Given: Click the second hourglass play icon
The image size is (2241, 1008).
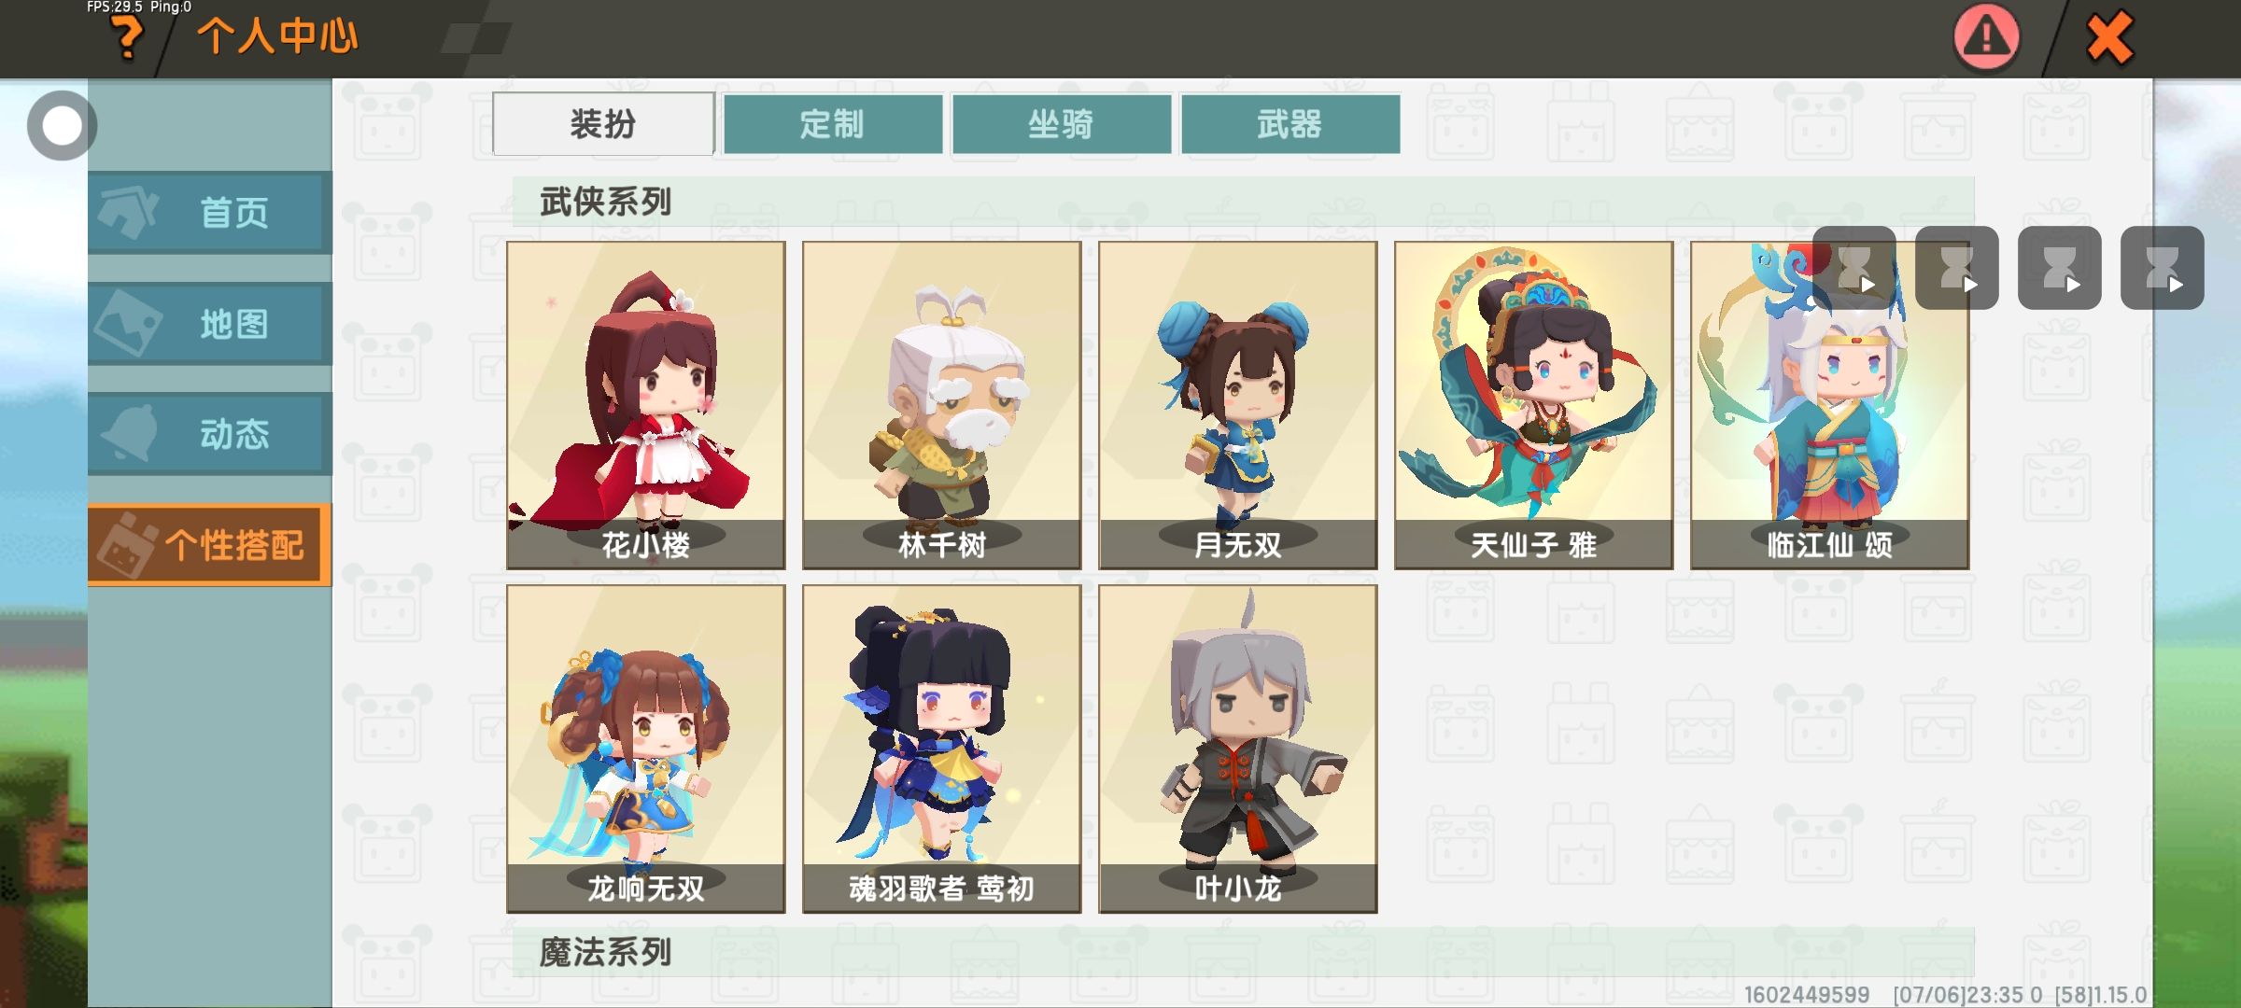Looking at the screenshot, I should tap(1957, 268).
